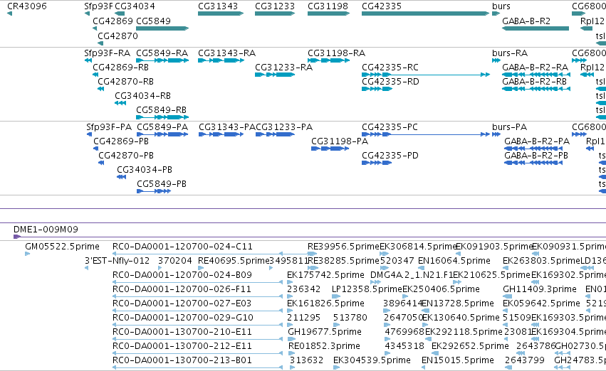Image resolution: width=606 pixels, height=371 pixels.
Task: Click the 3'EST-Nfly-012 label
Action: tap(117, 261)
